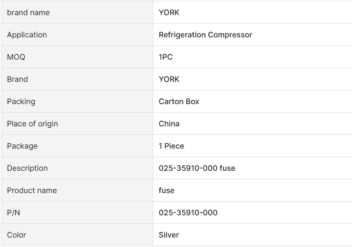352x247 pixels.
Task: Select the YORK value beside 'brand name'
Action: click(169, 13)
